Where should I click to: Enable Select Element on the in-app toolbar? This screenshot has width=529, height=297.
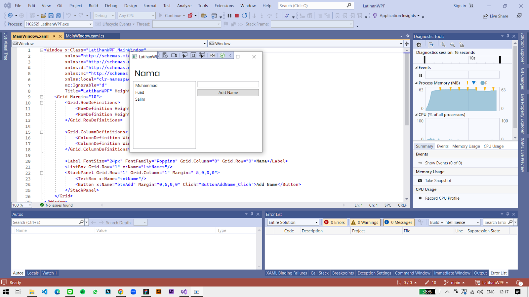click(x=184, y=55)
